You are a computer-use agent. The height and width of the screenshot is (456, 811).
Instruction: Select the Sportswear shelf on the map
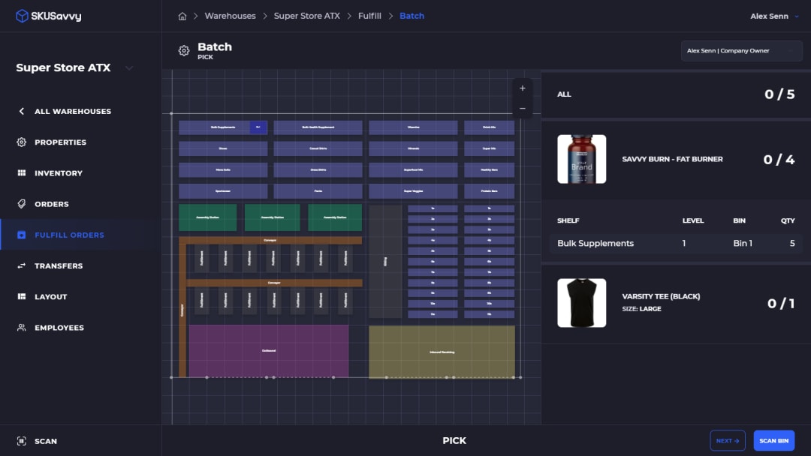[223, 191]
